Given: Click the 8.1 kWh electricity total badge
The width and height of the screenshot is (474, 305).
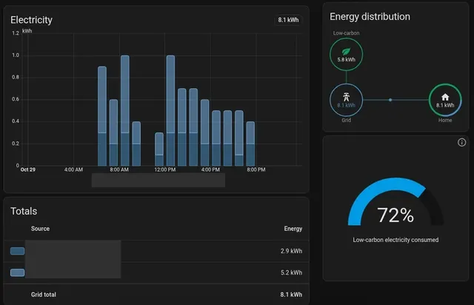Looking at the screenshot, I should [x=288, y=20].
